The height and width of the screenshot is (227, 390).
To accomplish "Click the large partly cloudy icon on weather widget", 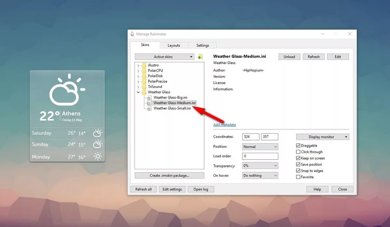I will (x=67, y=90).
